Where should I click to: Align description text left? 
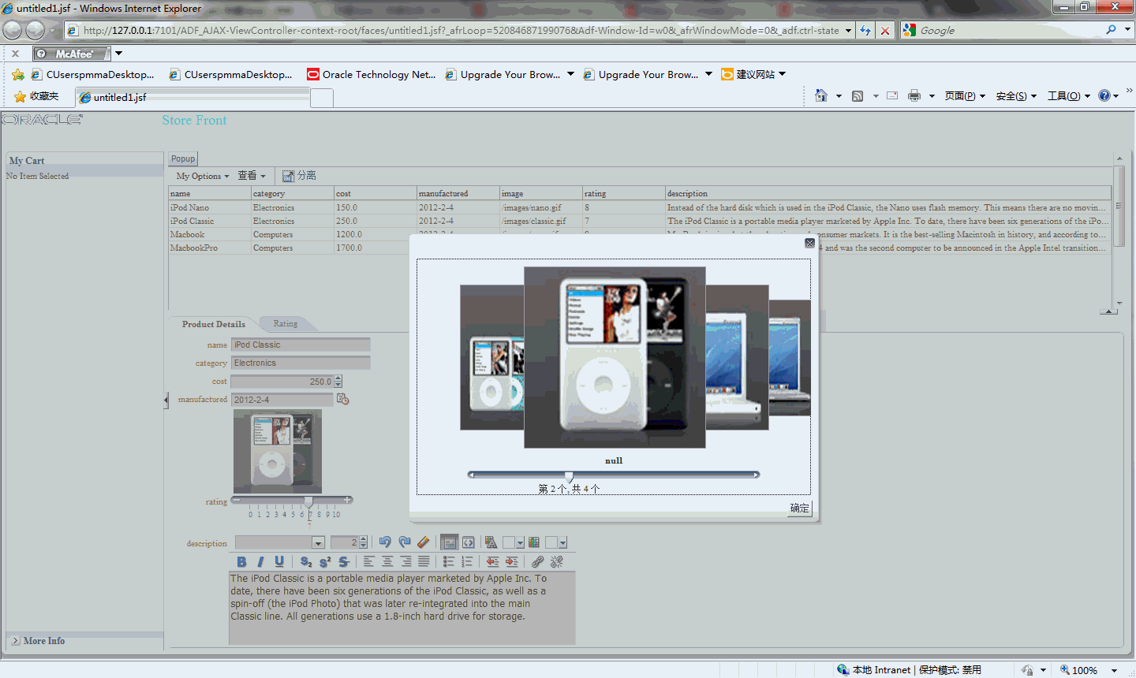click(x=369, y=562)
